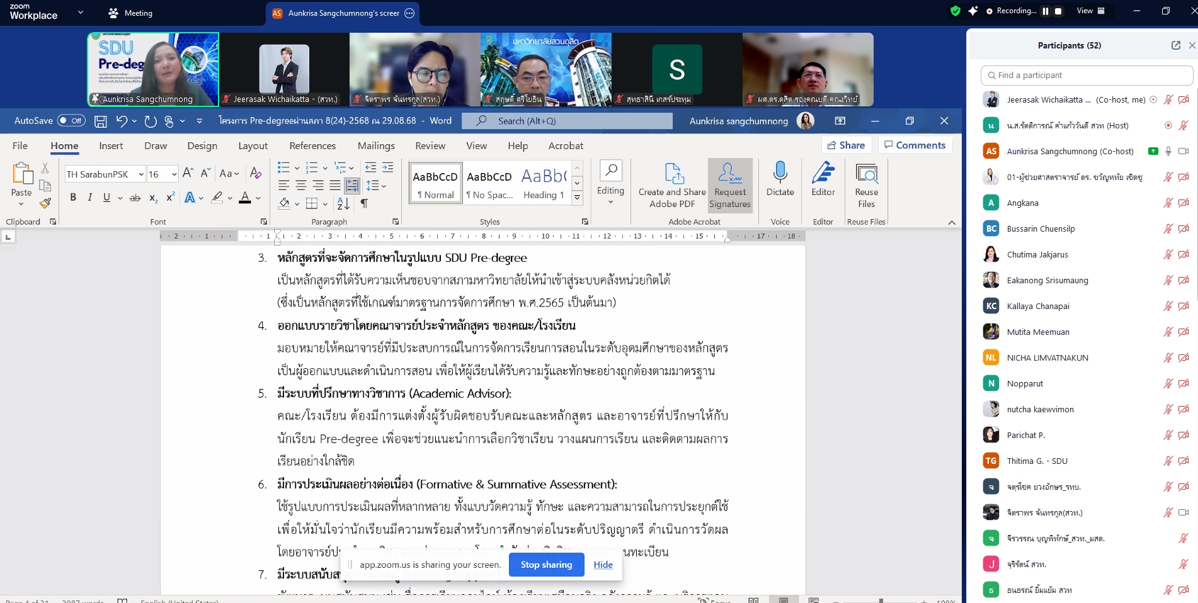This screenshot has height=603, width=1198.
Task: Click the Format Painter brush icon
Action: point(45,203)
